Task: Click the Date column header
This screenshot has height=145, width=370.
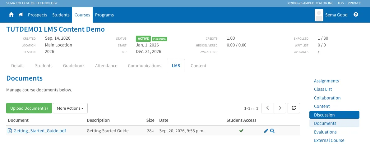Action: click(x=164, y=120)
